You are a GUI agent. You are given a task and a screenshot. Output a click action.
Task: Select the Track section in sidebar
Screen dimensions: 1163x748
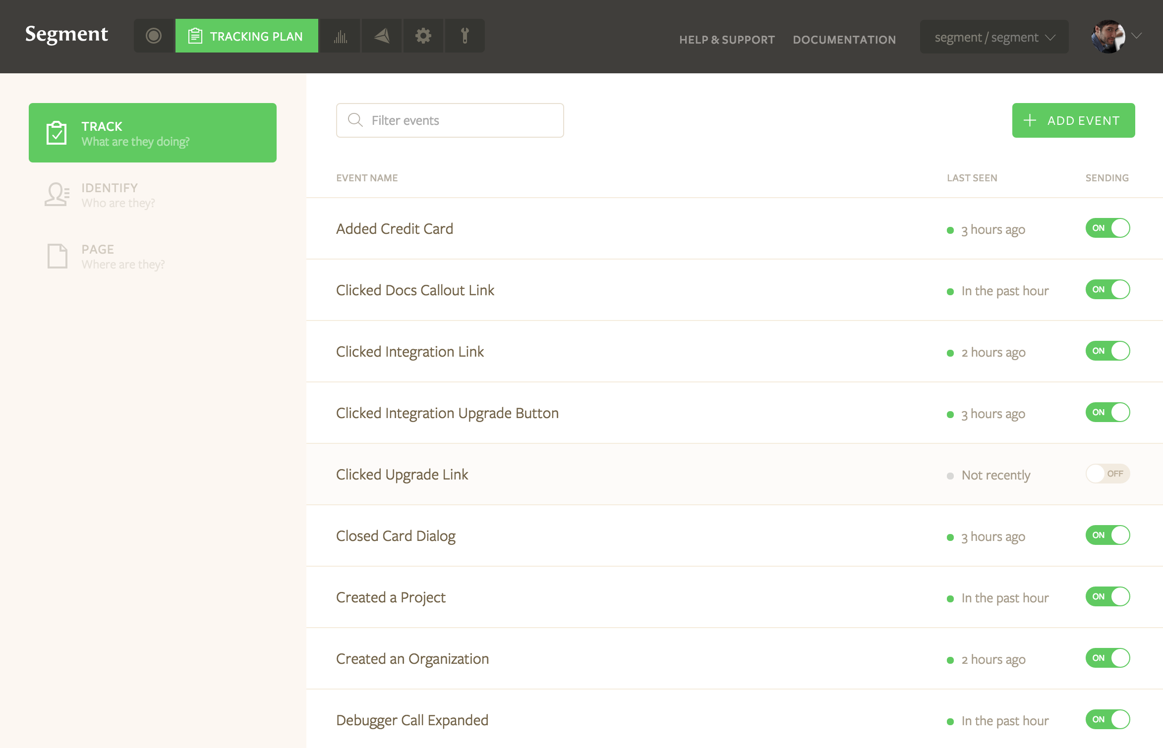(153, 133)
